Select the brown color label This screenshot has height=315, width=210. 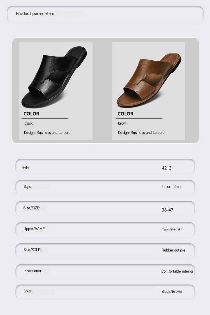tap(123, 123)
